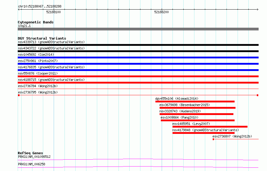Open variant esv2750961 (Pinto2007) label
The width and height of the screenshot is (267, 171).
tap(38, 61)
